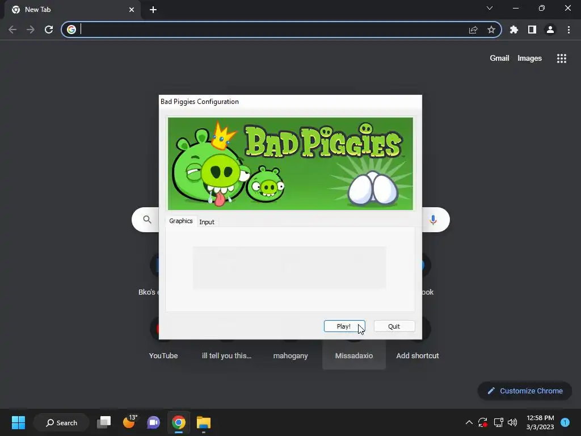Image resolution: width=581 pixels, height=436 pixels.
Task: Open the Chat video app on taskbar
Action: 153,422
